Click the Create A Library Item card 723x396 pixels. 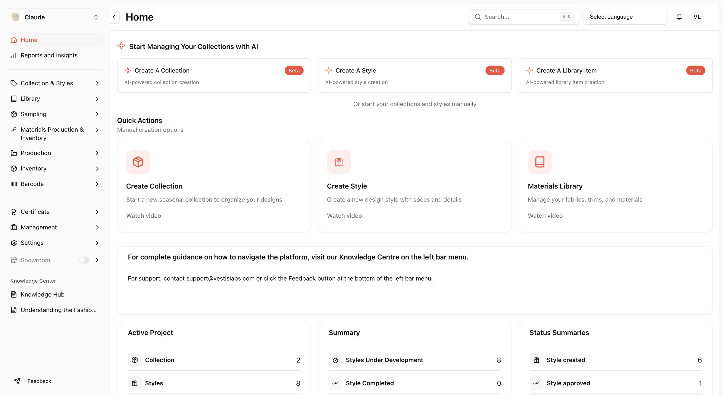(x=616, y=76)
